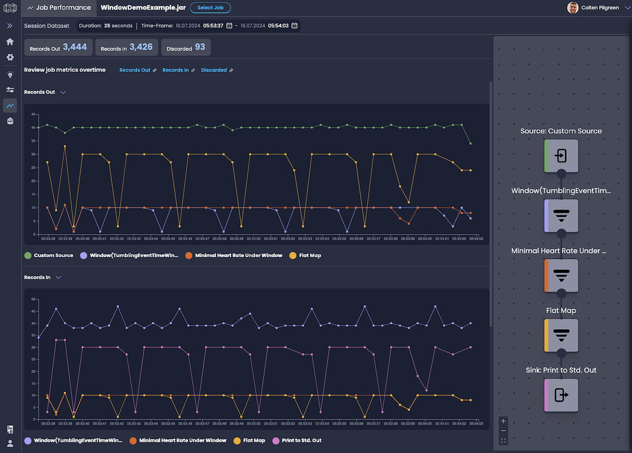This screenshot has width=632, height=453.
Task: Select the Window(TumblingEventTime node icon
Action: [x=561, y=215]
